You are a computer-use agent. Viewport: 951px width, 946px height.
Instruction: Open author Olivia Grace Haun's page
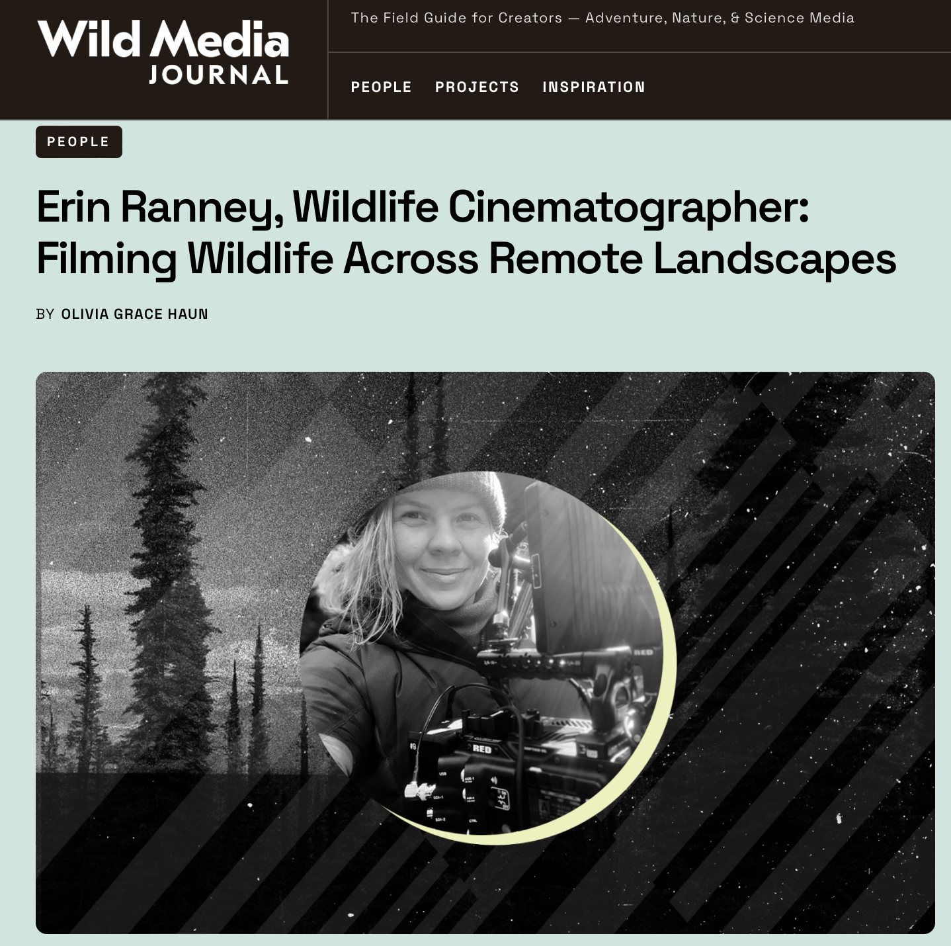134,314
